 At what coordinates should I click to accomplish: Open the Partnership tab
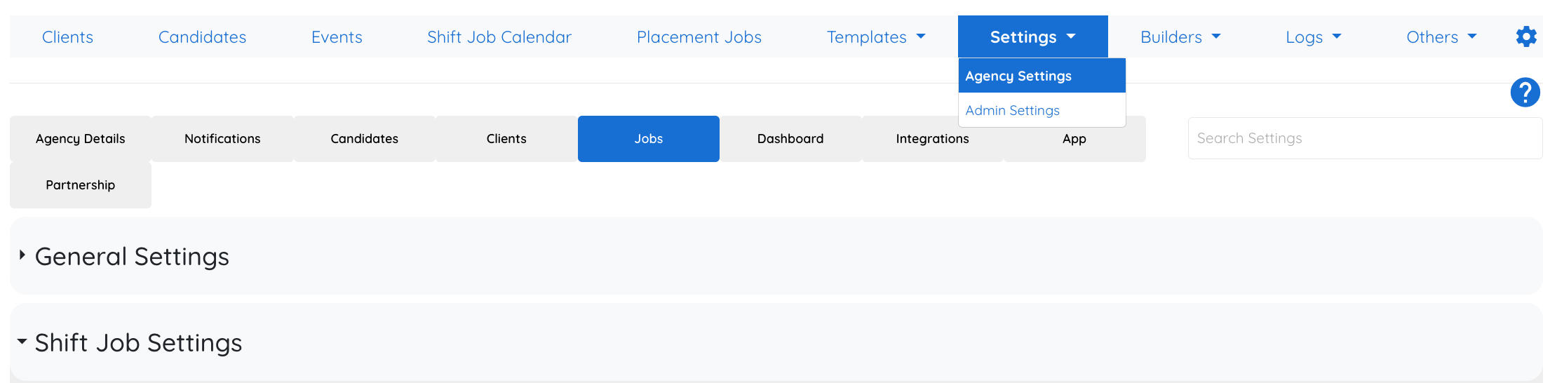click(x=81, y=185)
